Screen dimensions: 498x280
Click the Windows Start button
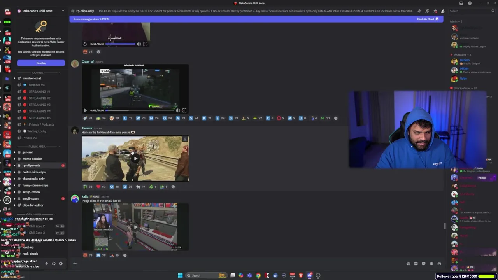180,275
